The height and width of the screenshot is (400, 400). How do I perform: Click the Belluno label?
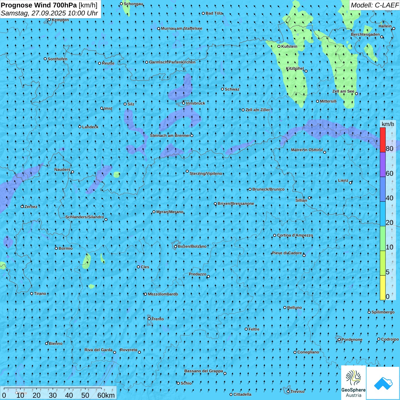294,307
